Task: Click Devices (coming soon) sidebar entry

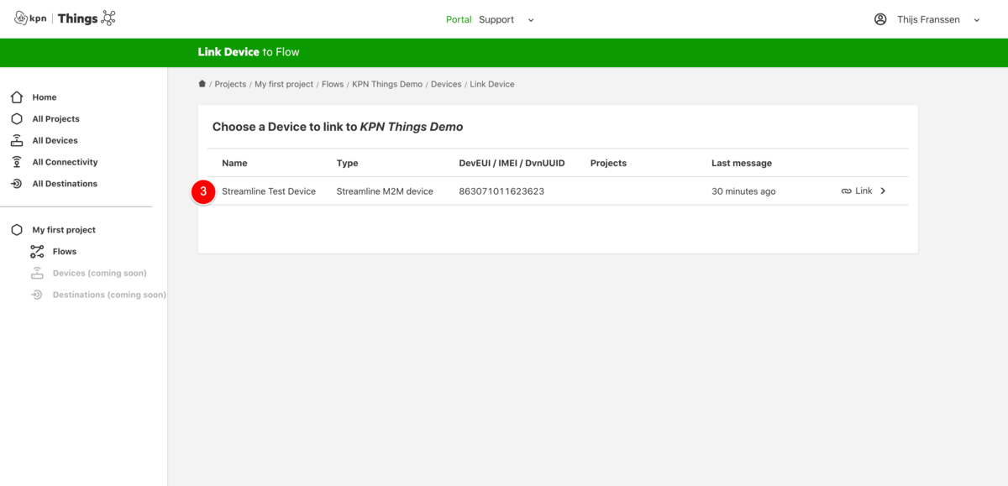Action: 100,273
